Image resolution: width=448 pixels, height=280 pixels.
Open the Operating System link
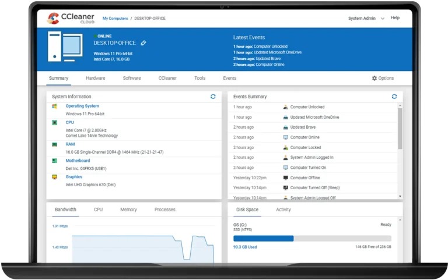[82, 106]
